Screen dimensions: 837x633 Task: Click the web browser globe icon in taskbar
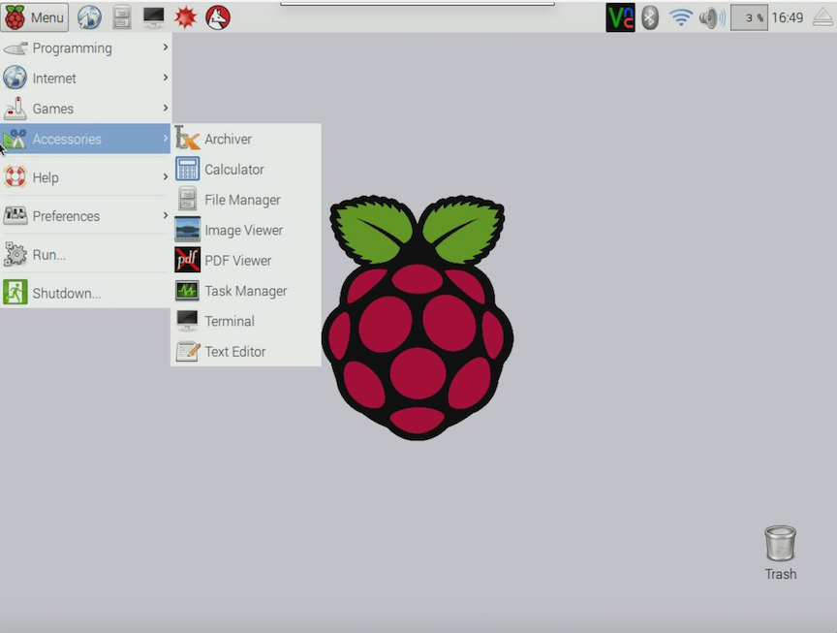point(89,17)
